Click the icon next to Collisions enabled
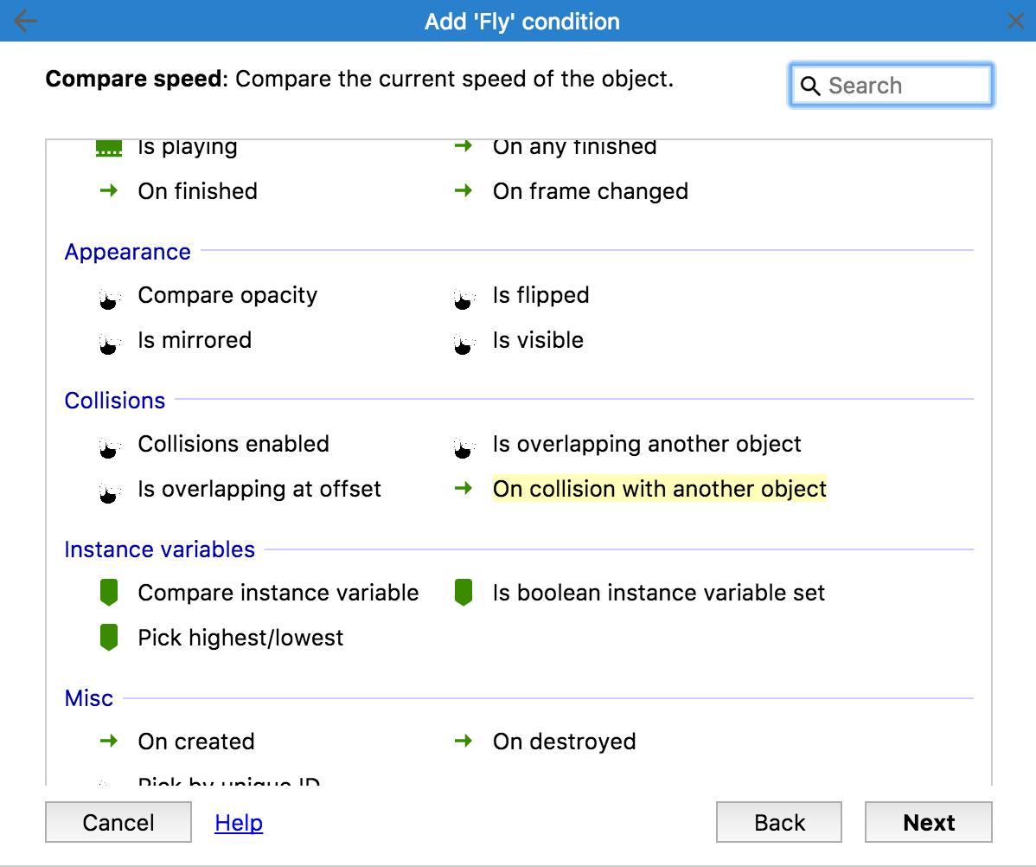This screenshot has height=867, width=1036. [x=108, y=447]
